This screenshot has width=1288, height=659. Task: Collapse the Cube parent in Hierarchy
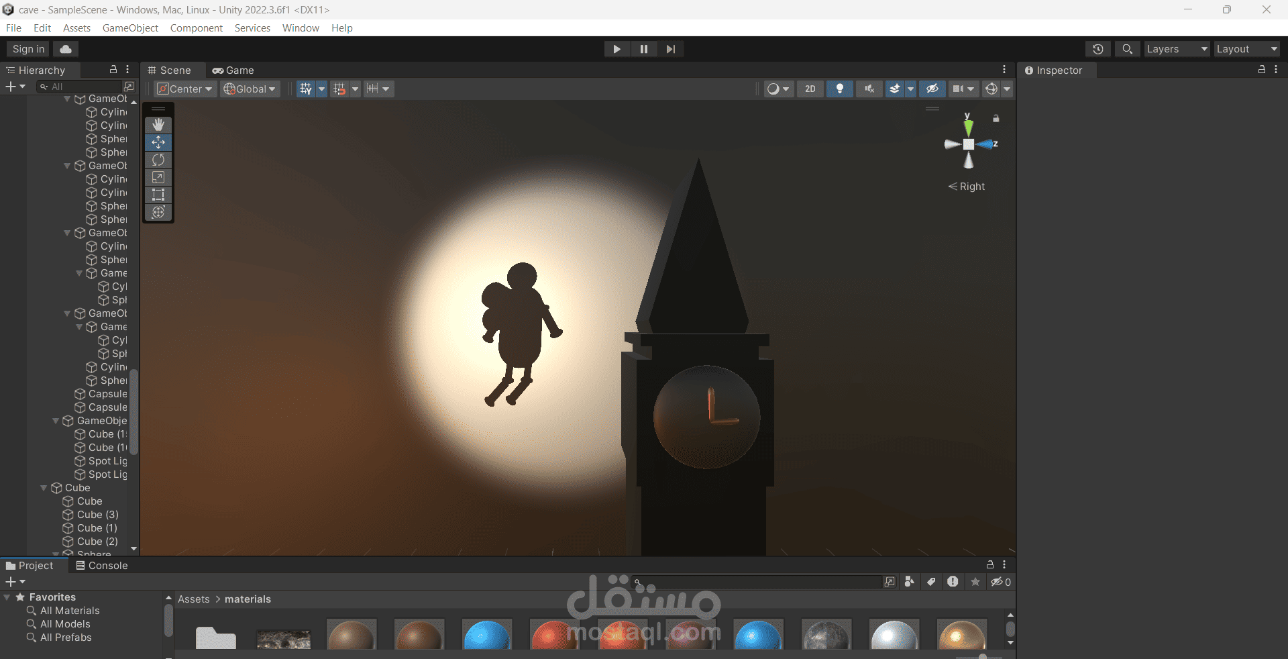point(44,488)
